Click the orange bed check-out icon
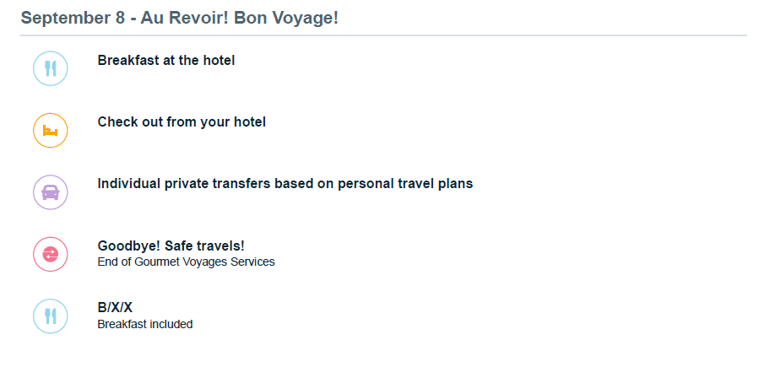Screen dimensions: 759x367 click(50, 131)
